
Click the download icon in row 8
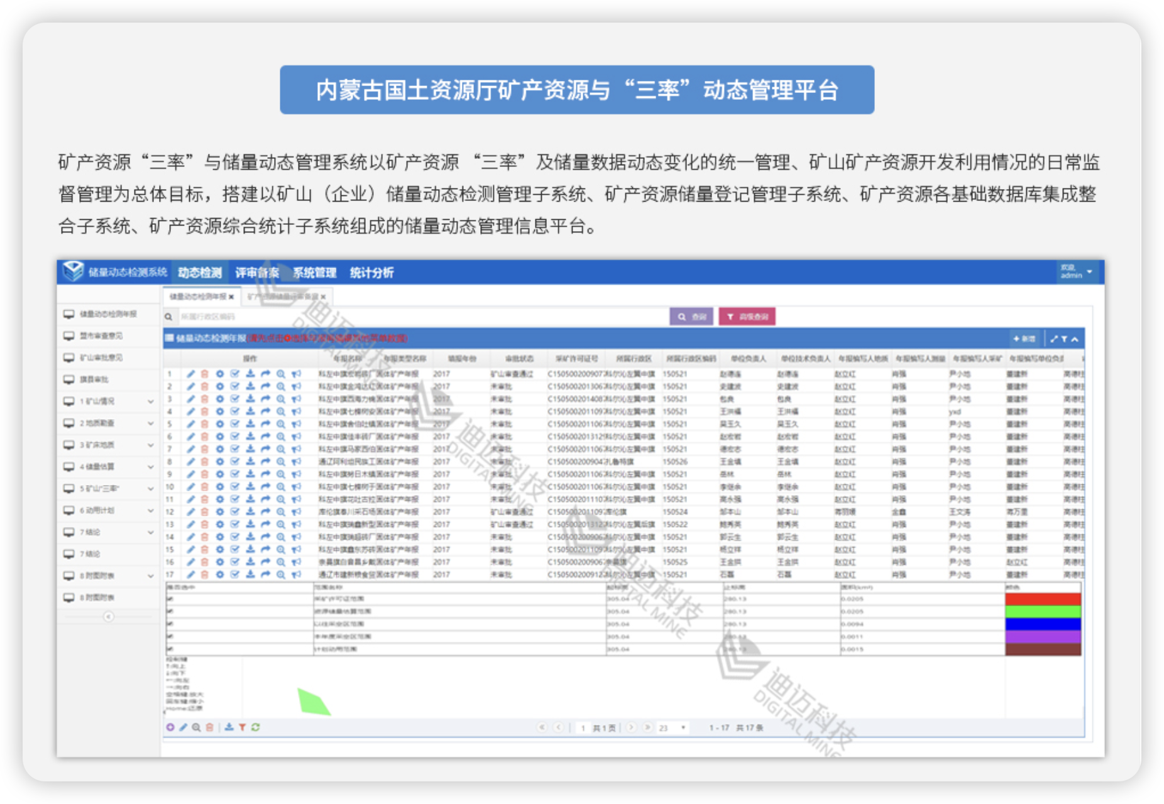coord(250,462)
